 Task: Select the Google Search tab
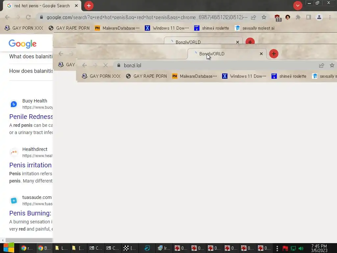(42, 6)
